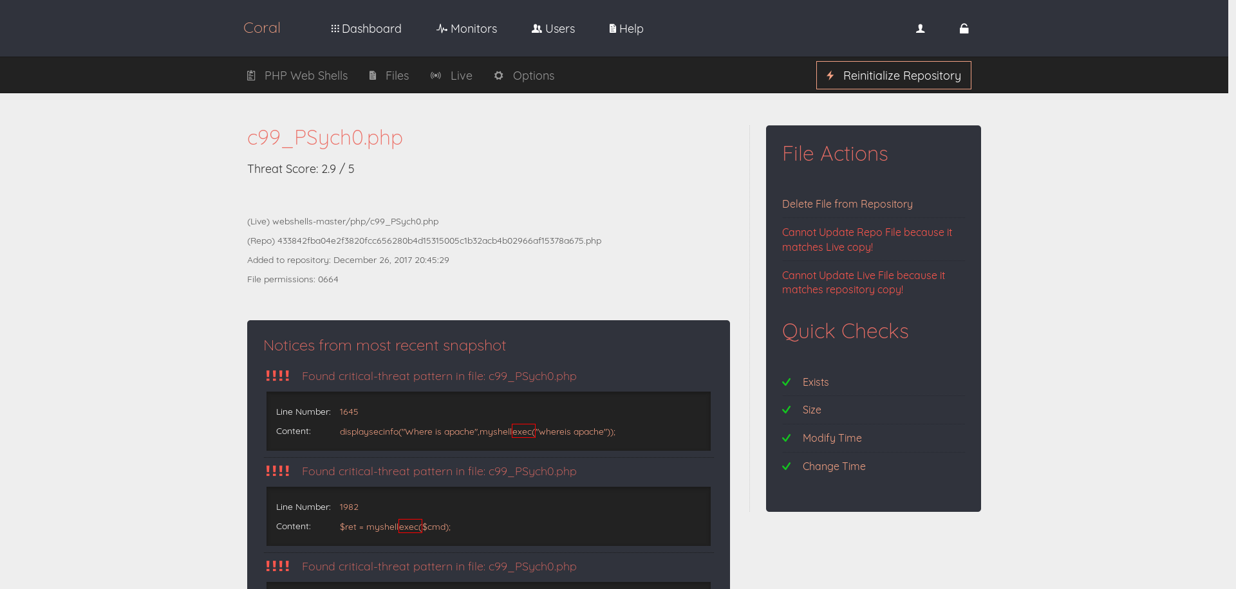Click the unlock padlock icon
The width and height of the screenshot is (1236, 589).
964,29
